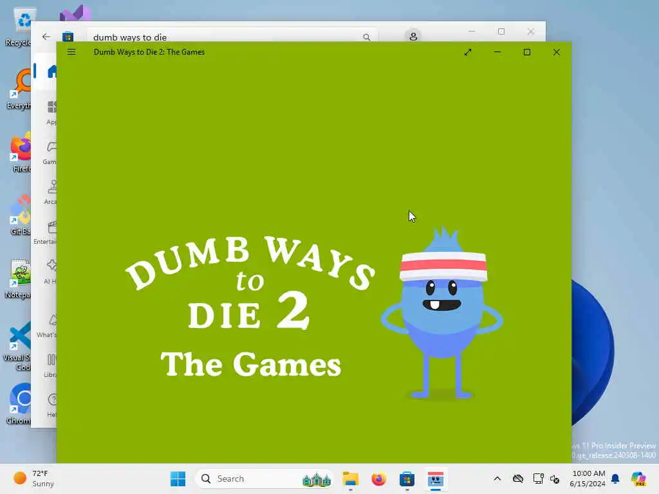Click the Dumb Ways to Die 2 title logo
This screenshot has height=494, width=659.
click(250, 307)
